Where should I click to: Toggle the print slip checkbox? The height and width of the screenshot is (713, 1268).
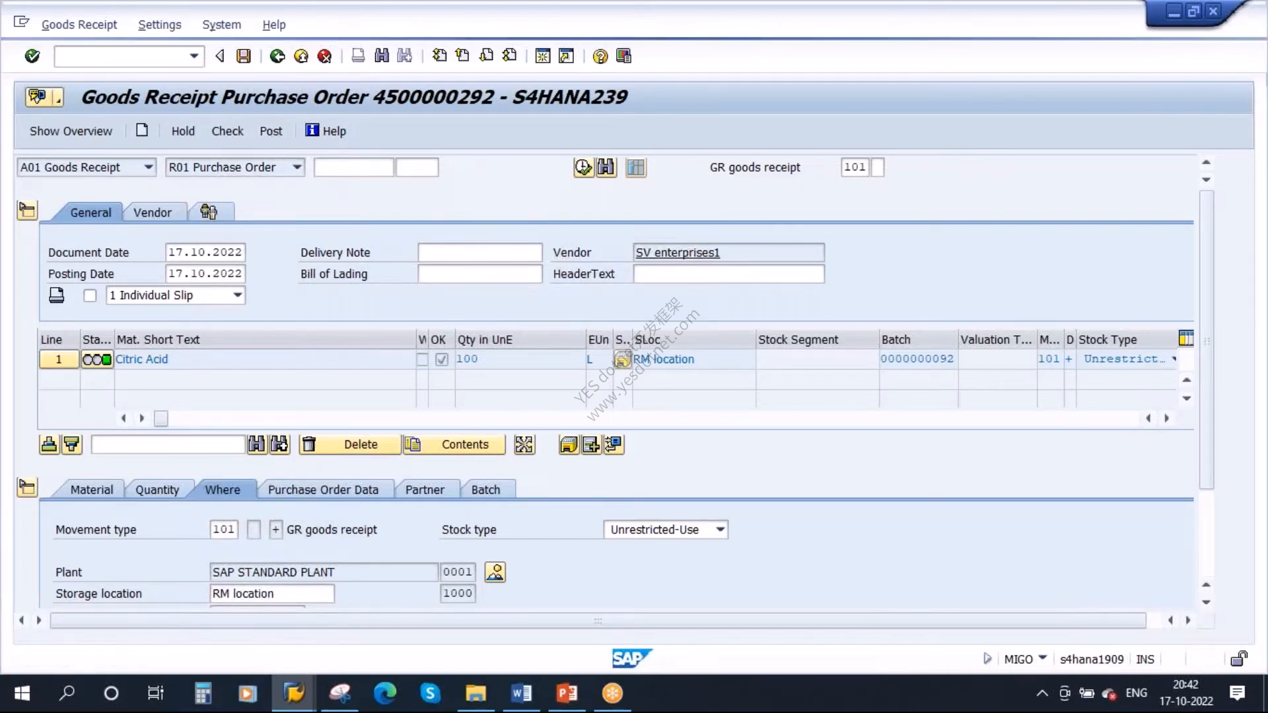tap(90, 296)
